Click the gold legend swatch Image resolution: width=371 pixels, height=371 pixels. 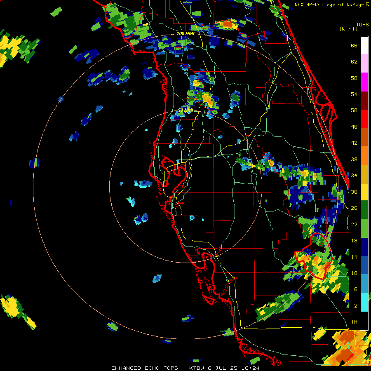tap(364, 174)
